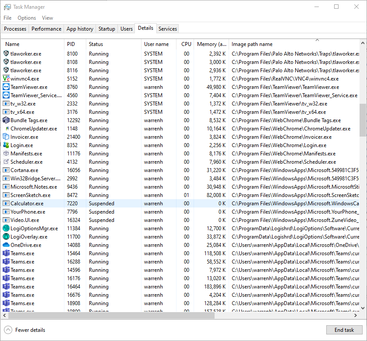Click the 49,980 K memory value
This screenshot has height=341, width=367.
(216, 87)
